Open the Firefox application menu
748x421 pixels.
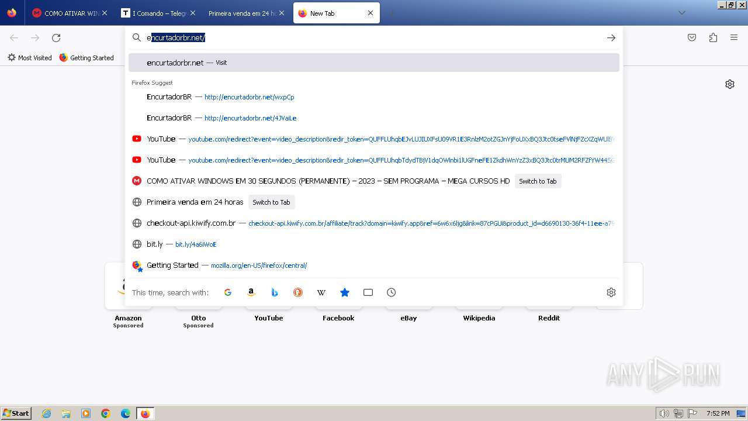[734, 37]
